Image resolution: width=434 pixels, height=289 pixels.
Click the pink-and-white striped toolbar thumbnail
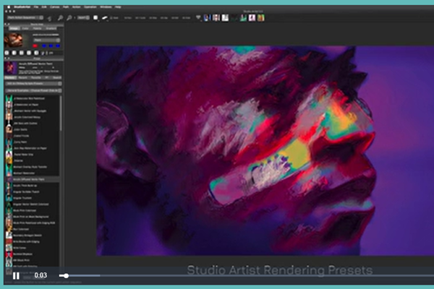[x=216, y=18]
